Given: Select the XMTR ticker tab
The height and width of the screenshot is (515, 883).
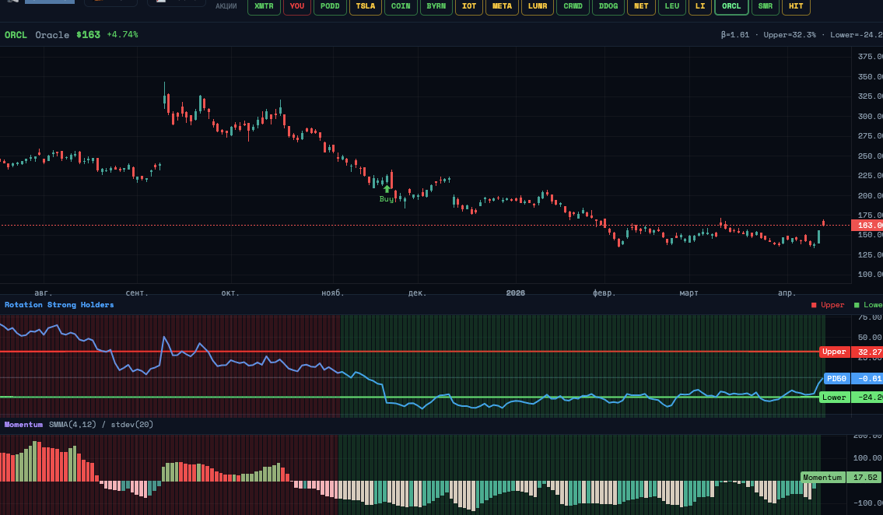Looking at the screenshot, I should [x=264, y=6].
